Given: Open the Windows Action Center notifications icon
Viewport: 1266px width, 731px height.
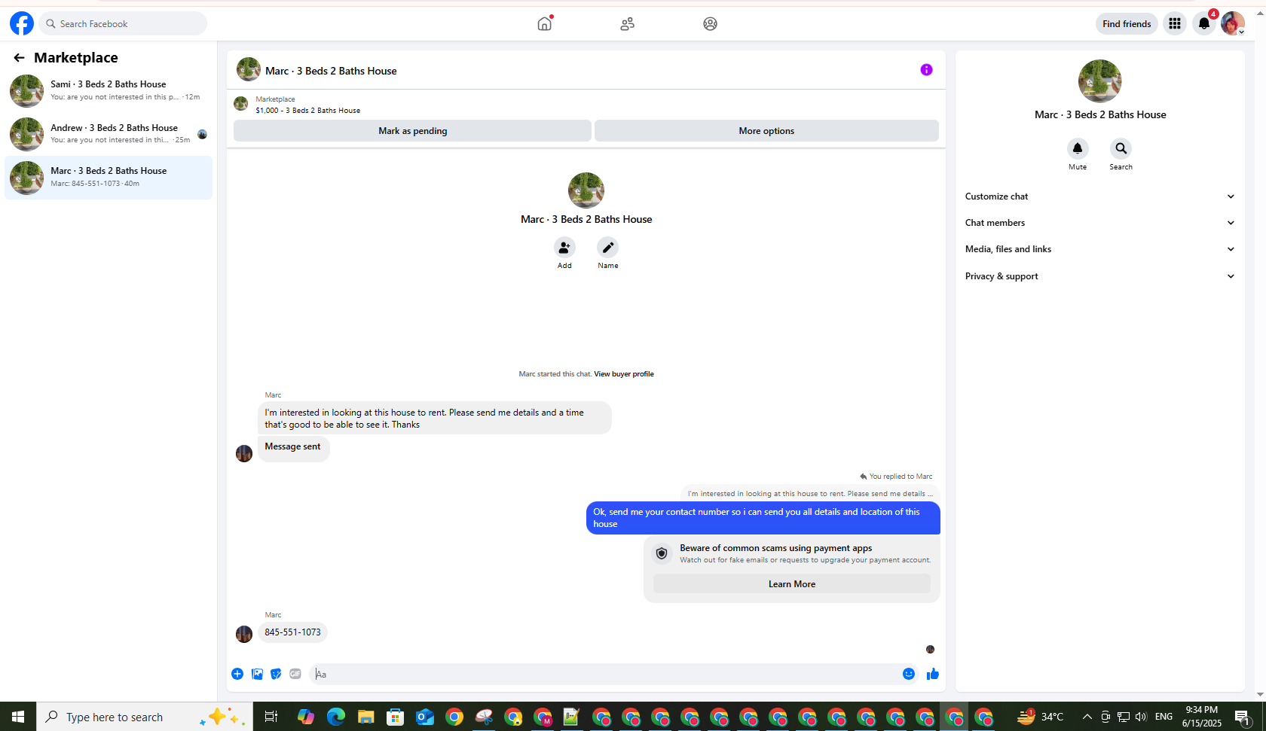Looking at the screenshot, I should [1243, 717].
